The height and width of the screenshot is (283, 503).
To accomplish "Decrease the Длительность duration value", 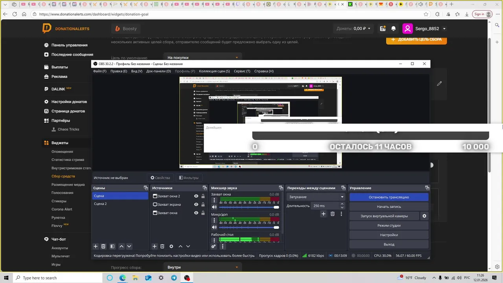I will 342,208.
